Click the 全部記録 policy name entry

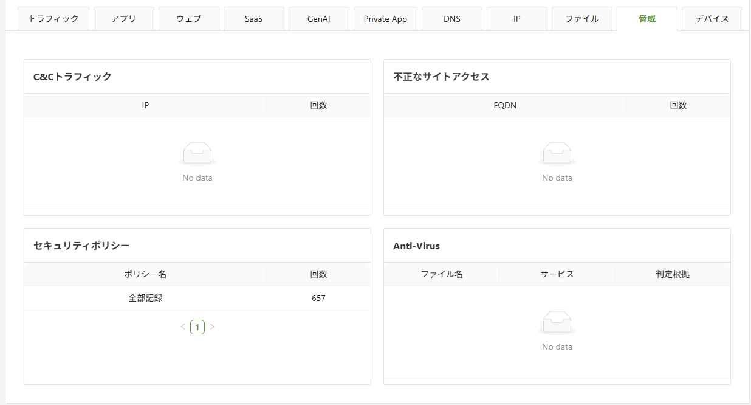click(145, 298)
